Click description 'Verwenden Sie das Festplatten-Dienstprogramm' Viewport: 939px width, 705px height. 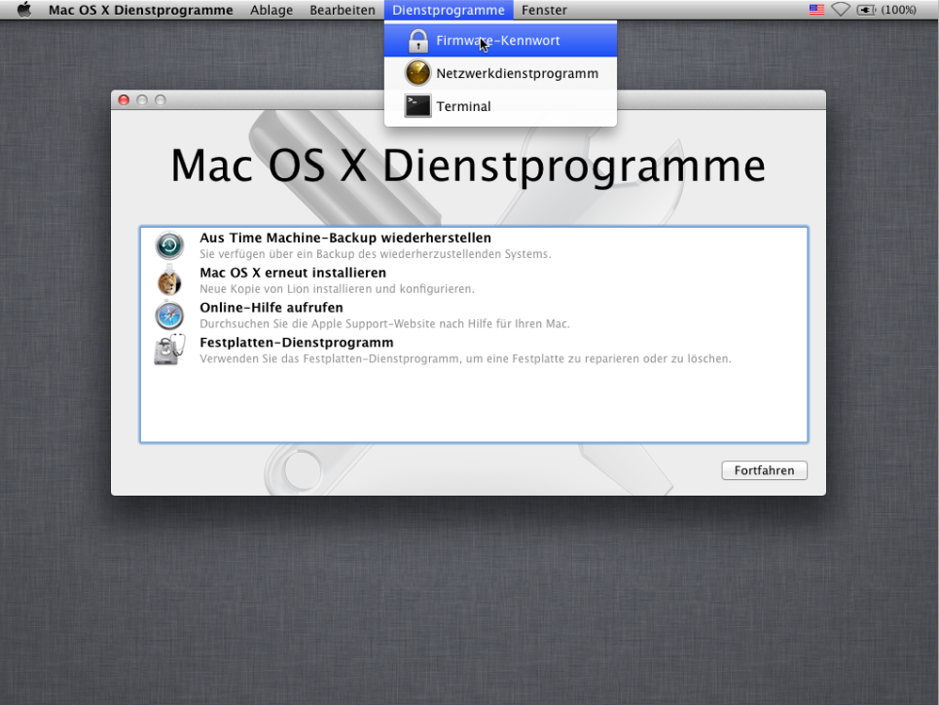click(x=465, y=358)
